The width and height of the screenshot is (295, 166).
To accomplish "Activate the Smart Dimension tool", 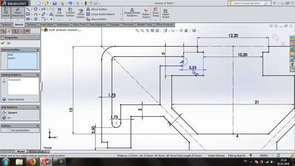I will (18, 12).
